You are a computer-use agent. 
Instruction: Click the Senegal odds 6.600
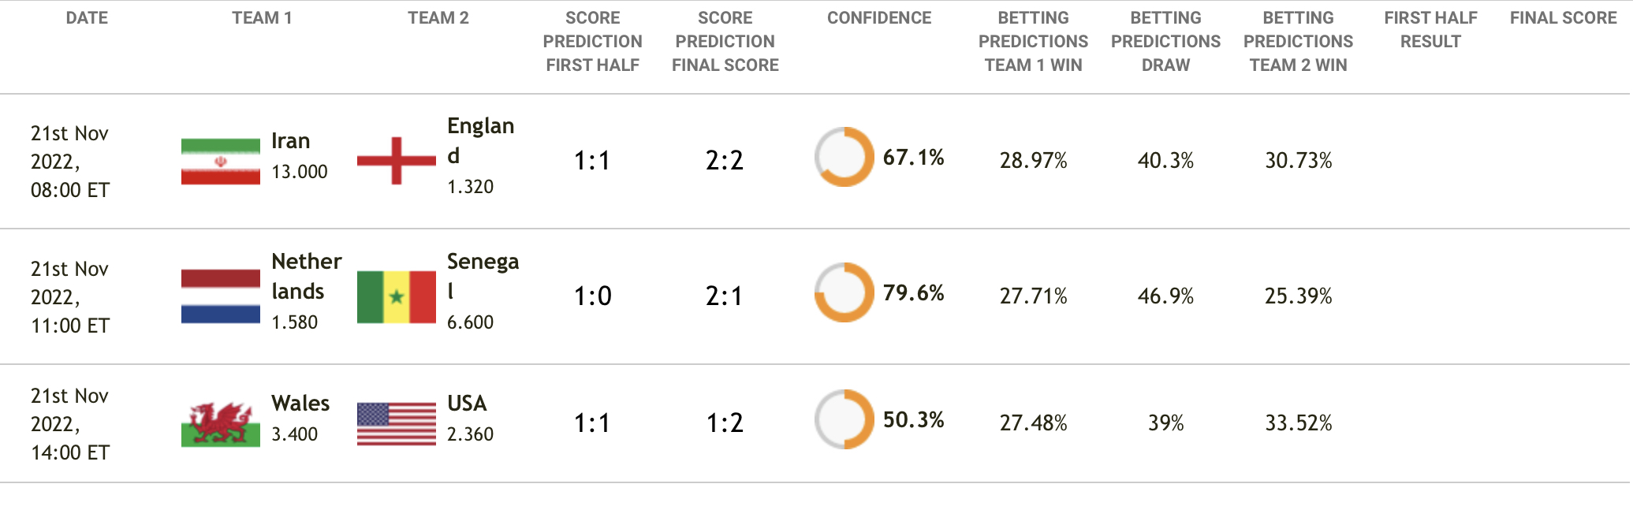[x=470, y=322]
